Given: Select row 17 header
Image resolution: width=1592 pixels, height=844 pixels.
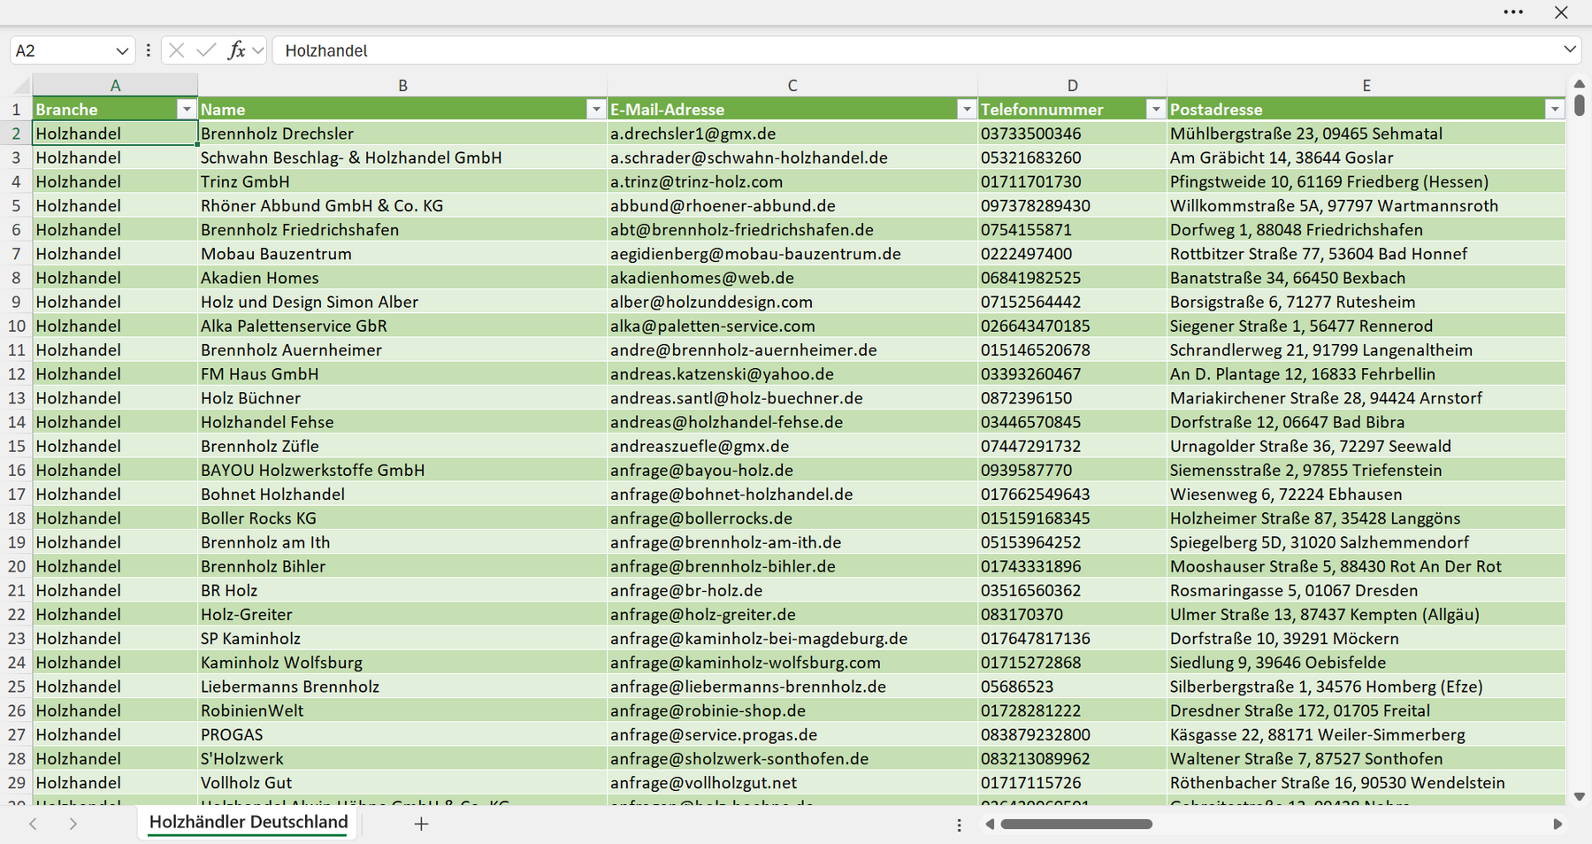Looking at the screenshot, I should coord(16,494).
